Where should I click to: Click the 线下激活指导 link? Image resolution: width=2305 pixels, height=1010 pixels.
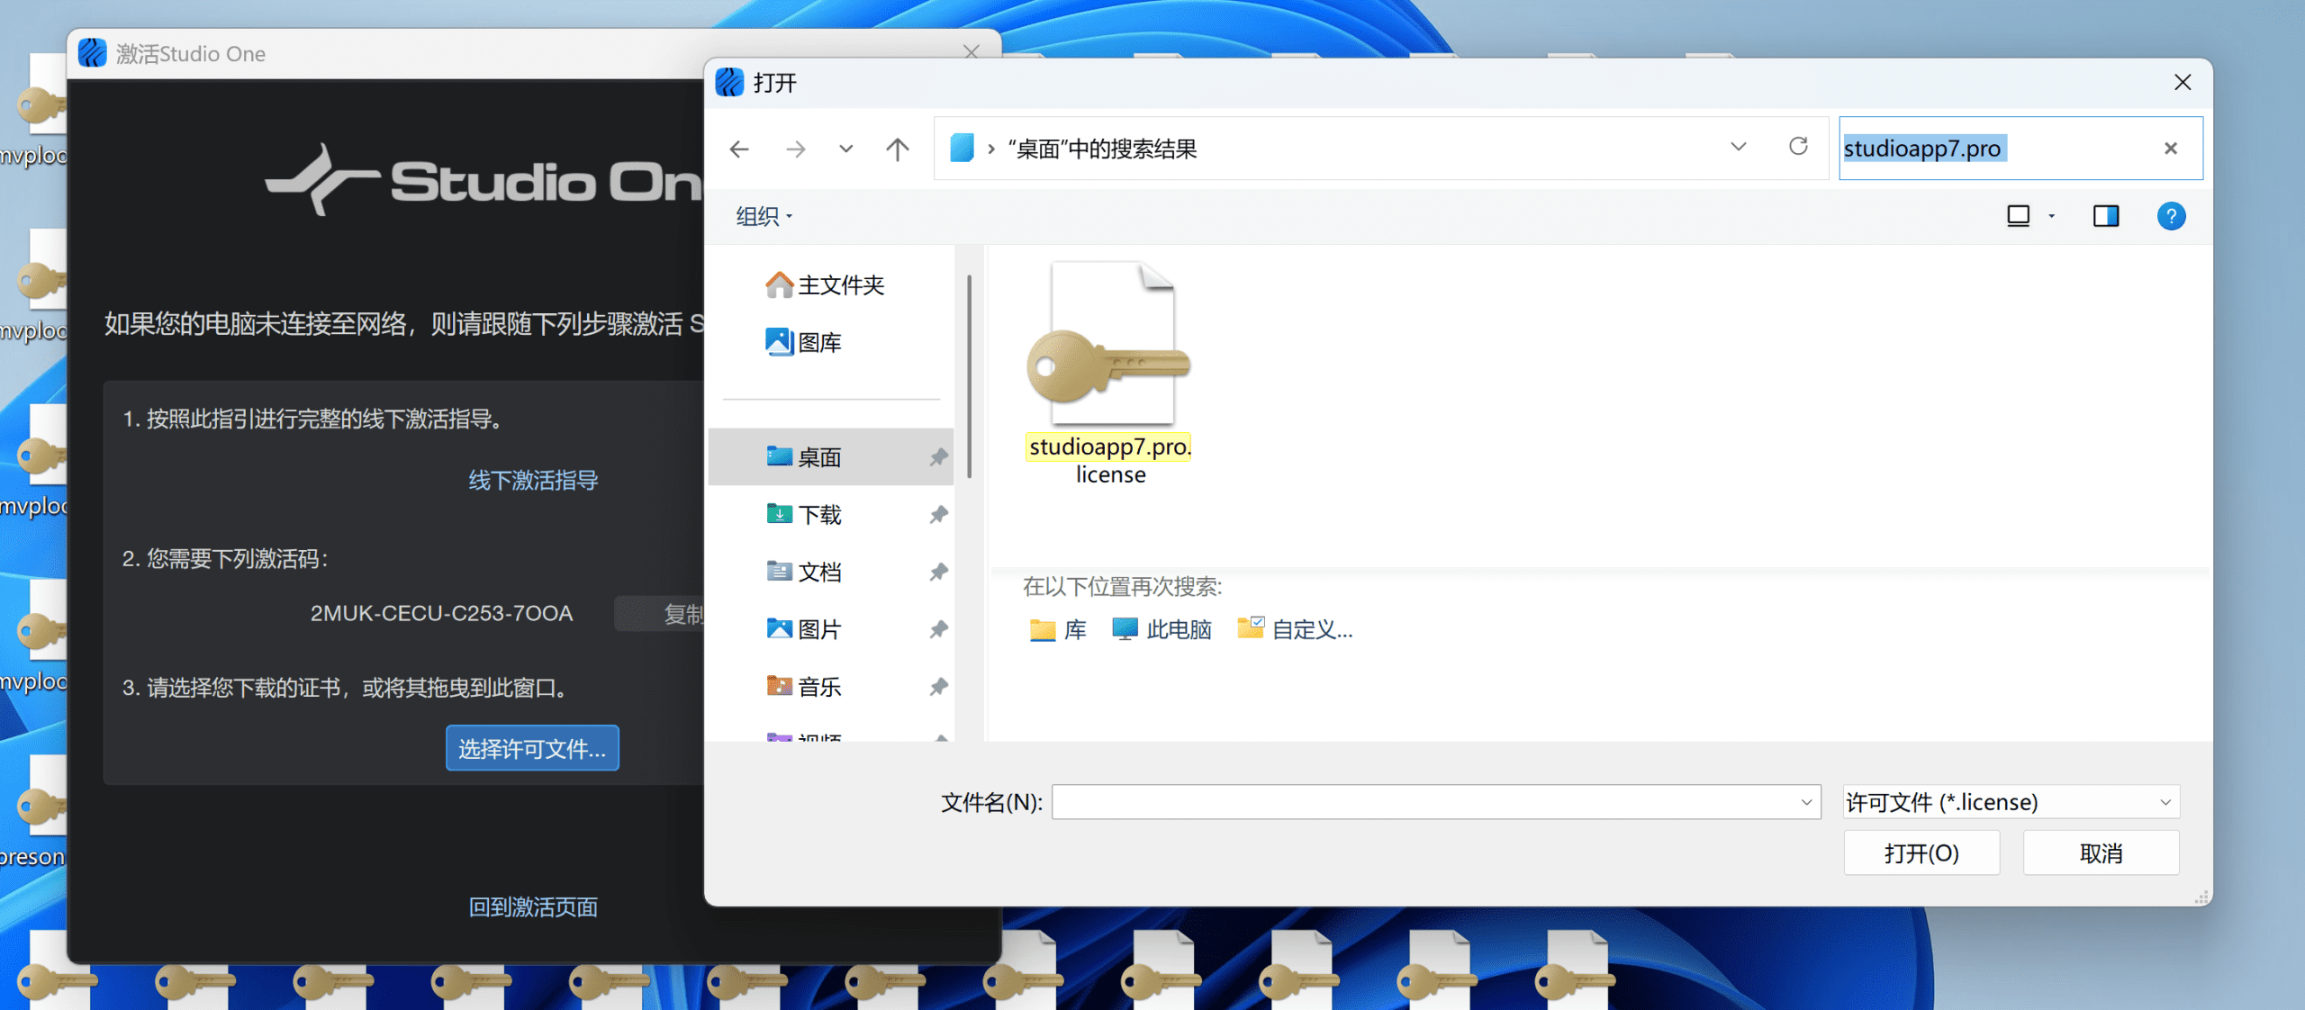click(533, 480)
